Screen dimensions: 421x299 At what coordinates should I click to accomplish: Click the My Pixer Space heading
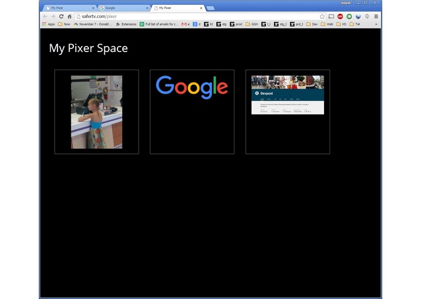[88, 48]
